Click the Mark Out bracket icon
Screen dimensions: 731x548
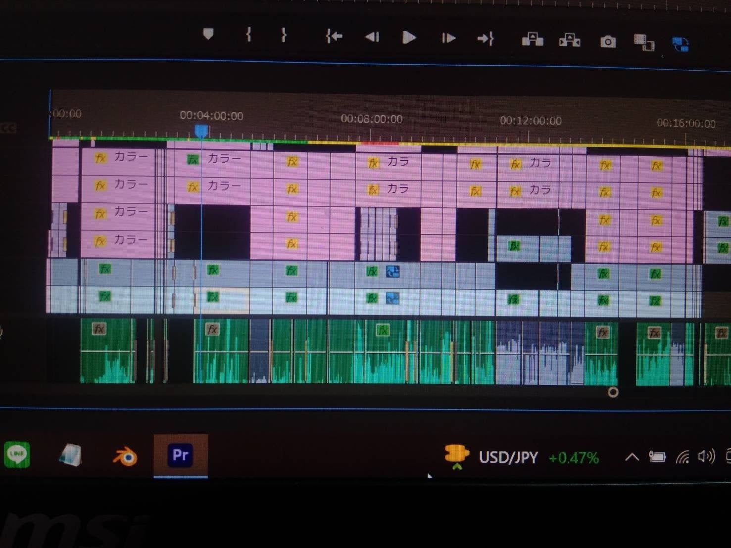[x=284, y=35]
